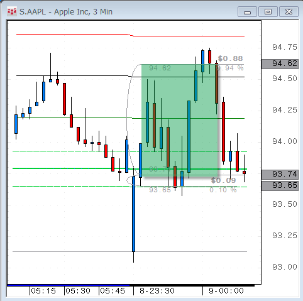Viewport: 303px width, 301px height.
Task: Click the 05:15 time axis label
Action: (43, 291)
